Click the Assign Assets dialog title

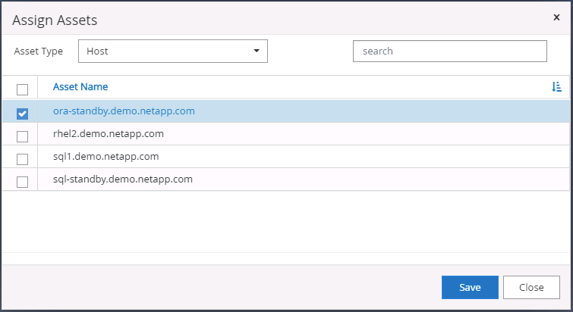(x=55, y=20)
